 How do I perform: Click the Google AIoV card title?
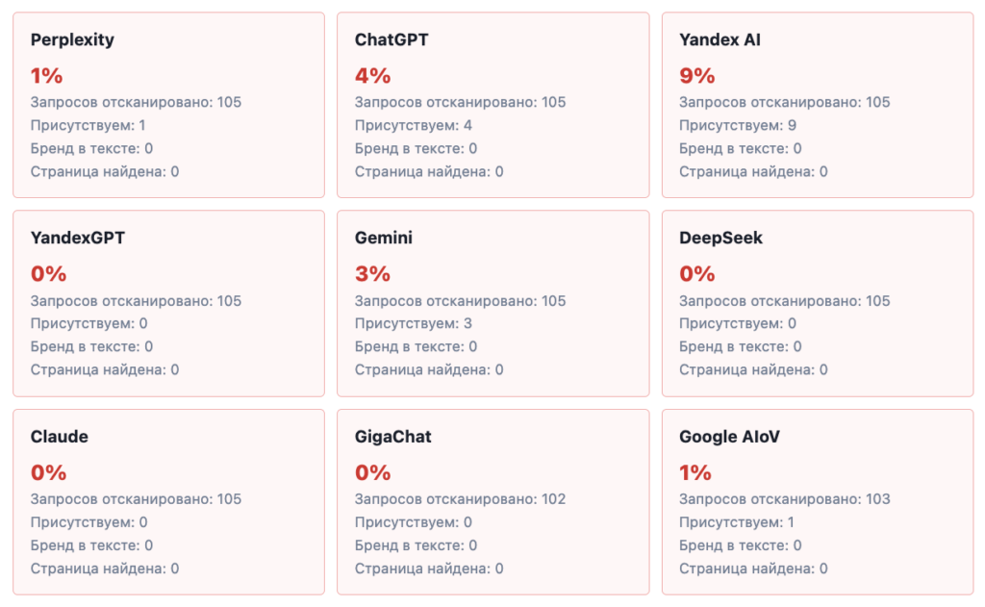tap(729, 437)
